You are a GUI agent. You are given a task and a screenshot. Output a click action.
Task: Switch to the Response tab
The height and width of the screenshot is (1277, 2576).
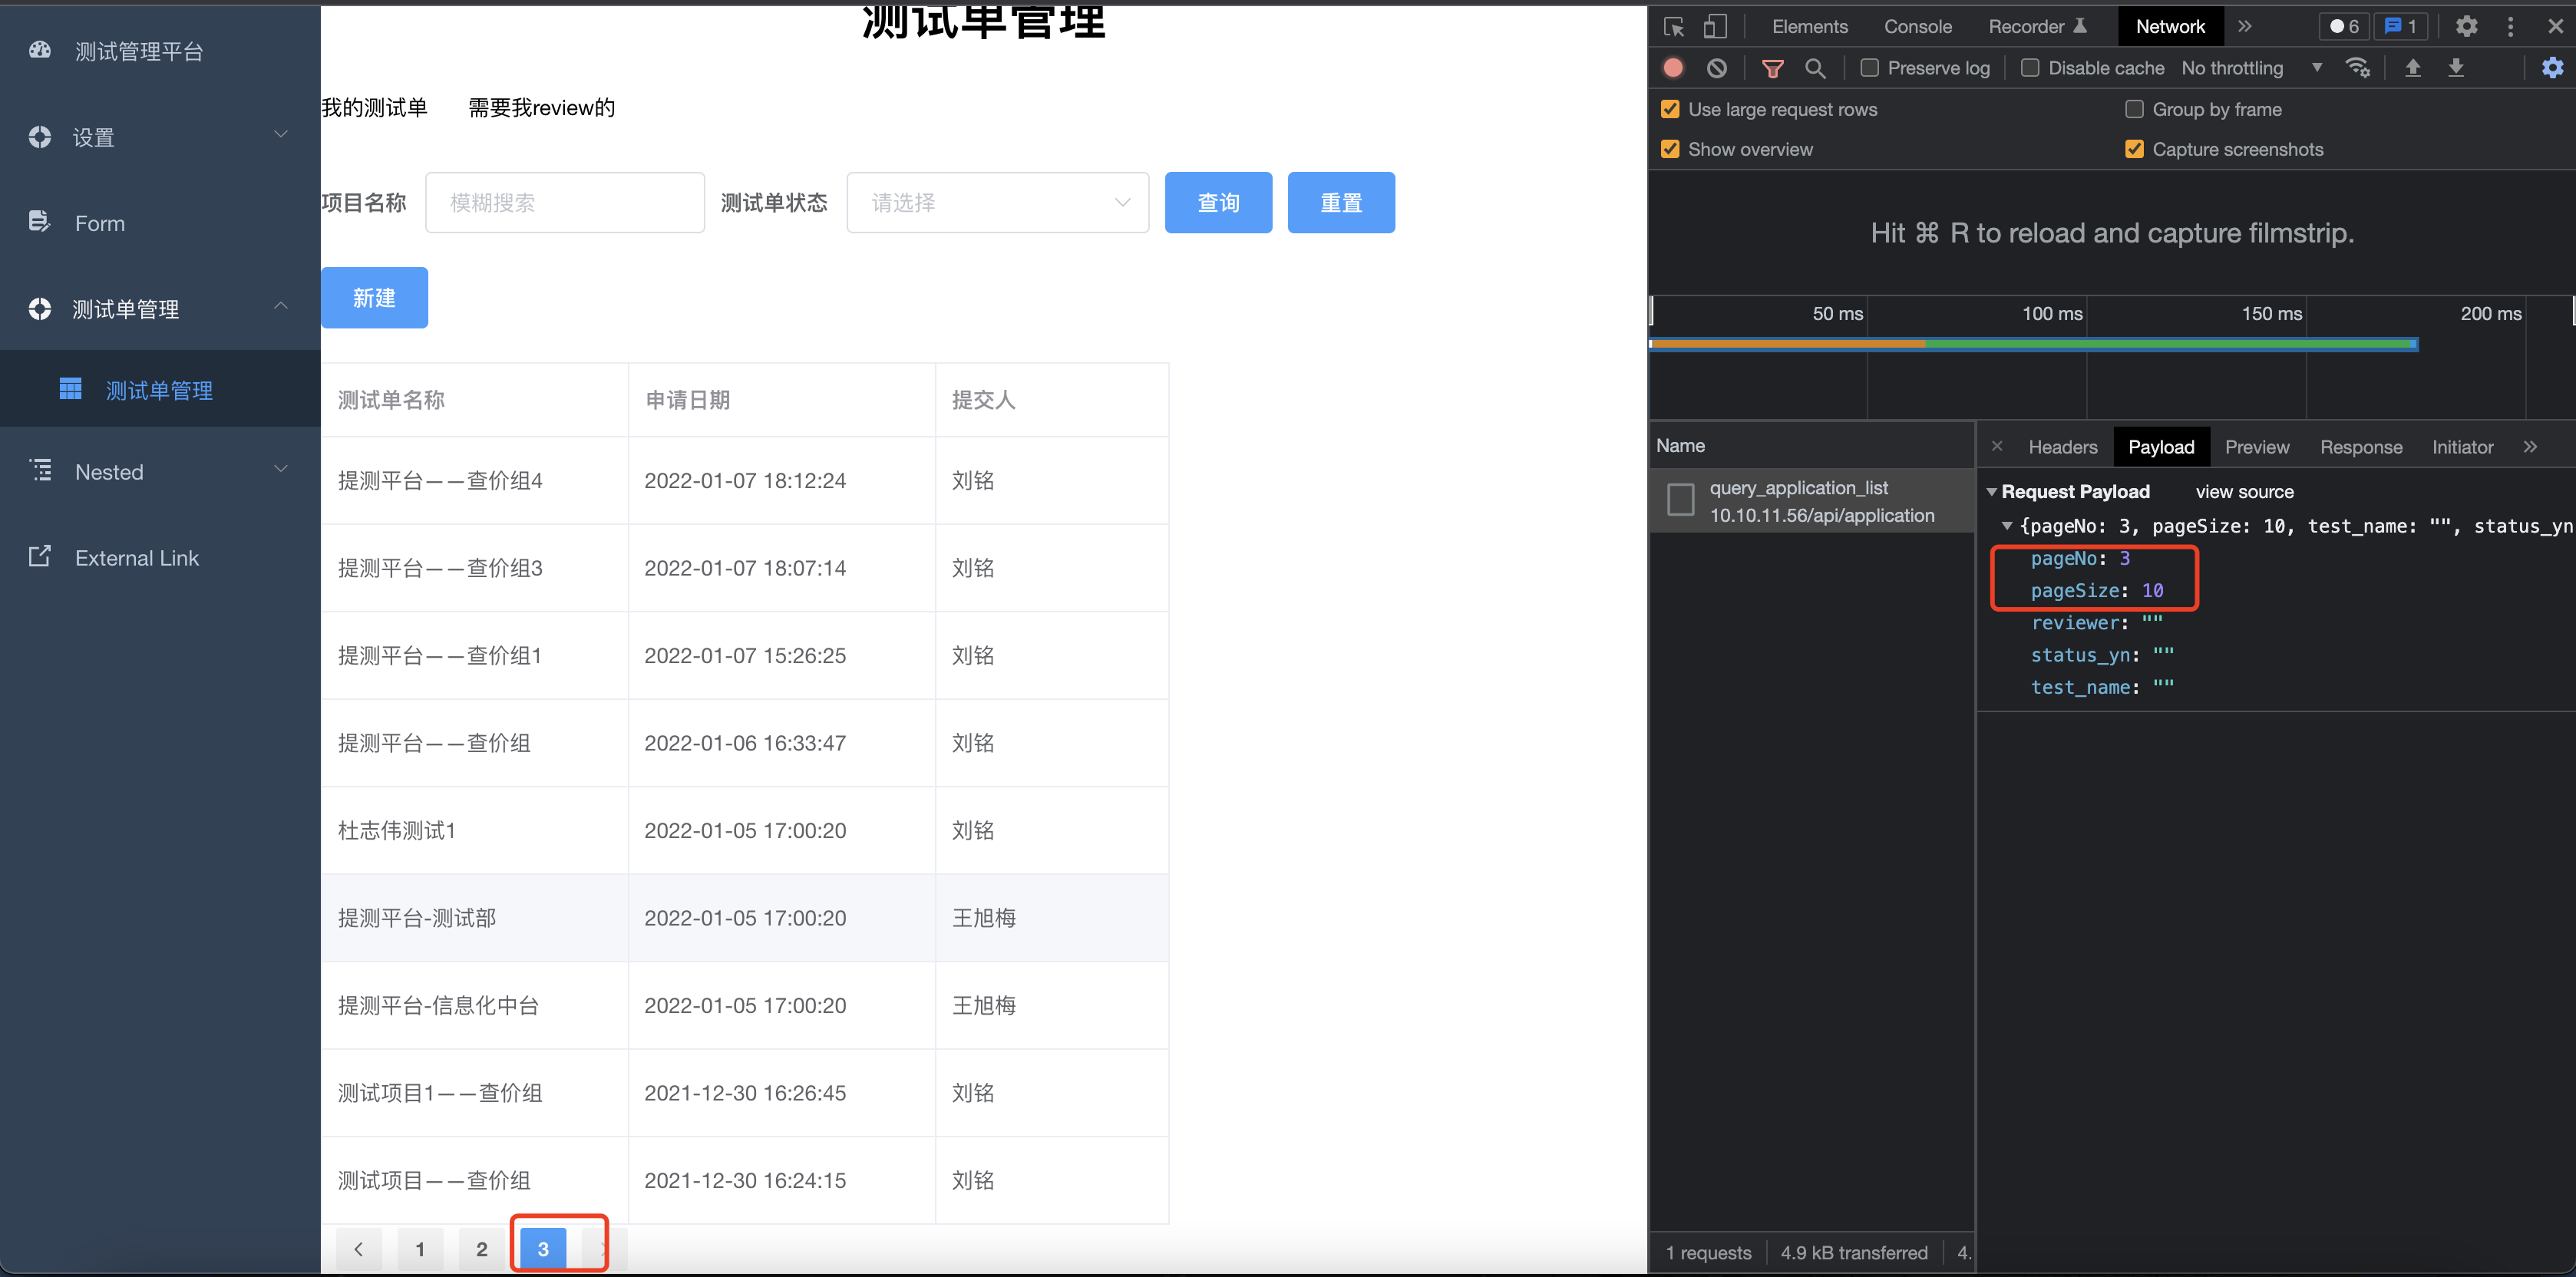coord(2360,447)
